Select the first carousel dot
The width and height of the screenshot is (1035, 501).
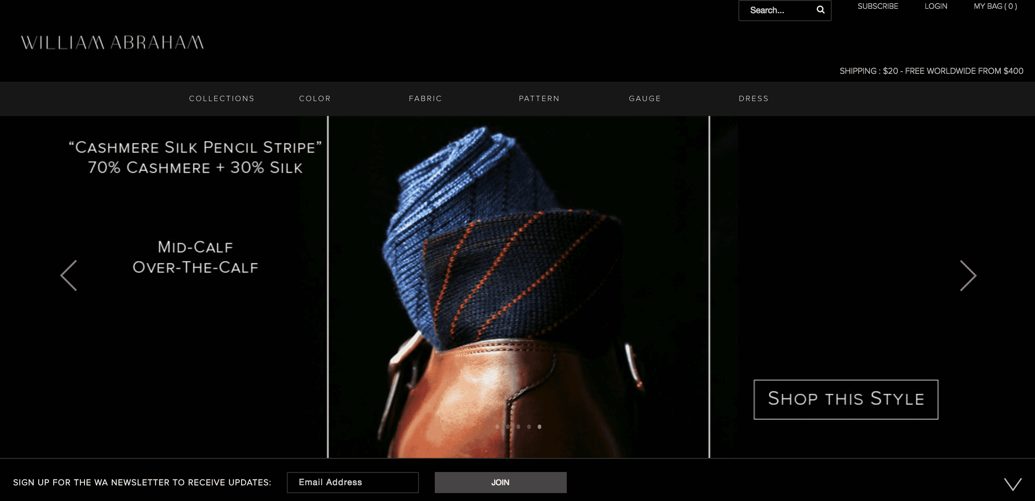click(497, 427)
